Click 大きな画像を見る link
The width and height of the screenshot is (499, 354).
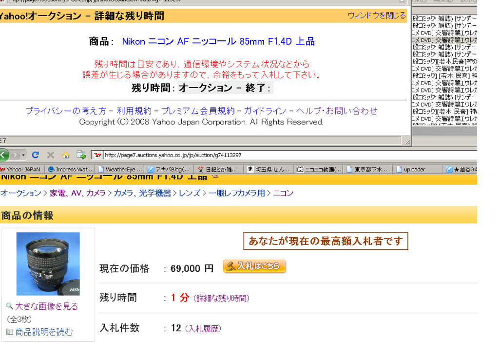pyautogui.click(x=46, y=306)
